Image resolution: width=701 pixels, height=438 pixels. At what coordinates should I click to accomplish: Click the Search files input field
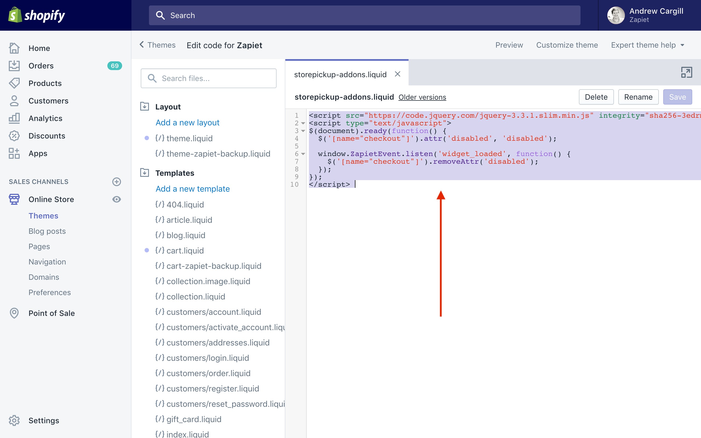(x=214, y=79)
